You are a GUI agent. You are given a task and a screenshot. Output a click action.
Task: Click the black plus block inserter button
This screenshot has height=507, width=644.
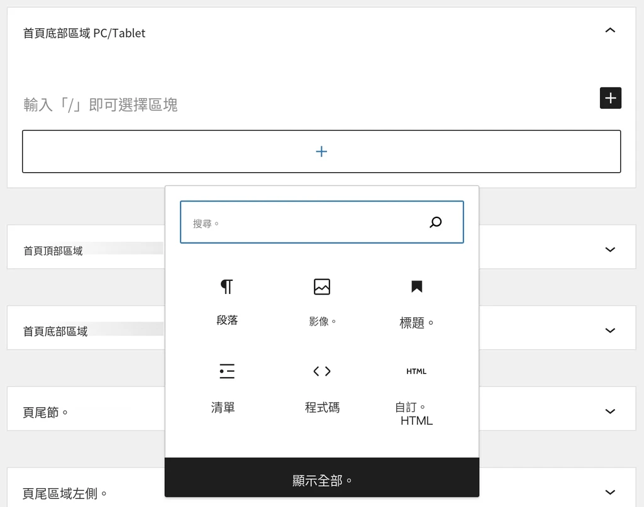(x=610, y=98)
